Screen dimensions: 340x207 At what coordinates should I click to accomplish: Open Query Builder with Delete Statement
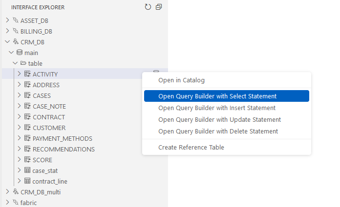218,132
